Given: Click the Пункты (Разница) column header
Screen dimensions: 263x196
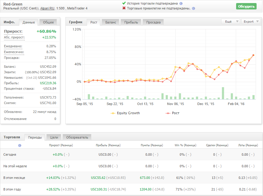Looking at the screenshot, I should click(x=152, y=145).
